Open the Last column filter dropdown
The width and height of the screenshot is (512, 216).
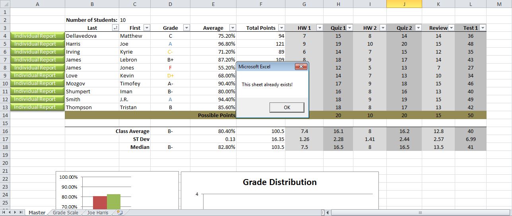point(115,28)
